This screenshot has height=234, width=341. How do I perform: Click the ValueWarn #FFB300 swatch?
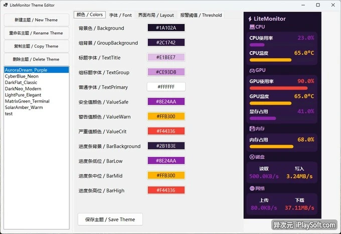click(166, 116)
